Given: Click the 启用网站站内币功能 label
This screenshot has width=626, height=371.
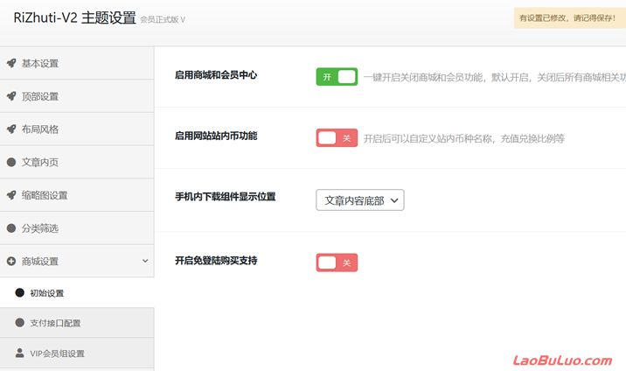Looking at the screenshot, I should click(216, 136).
